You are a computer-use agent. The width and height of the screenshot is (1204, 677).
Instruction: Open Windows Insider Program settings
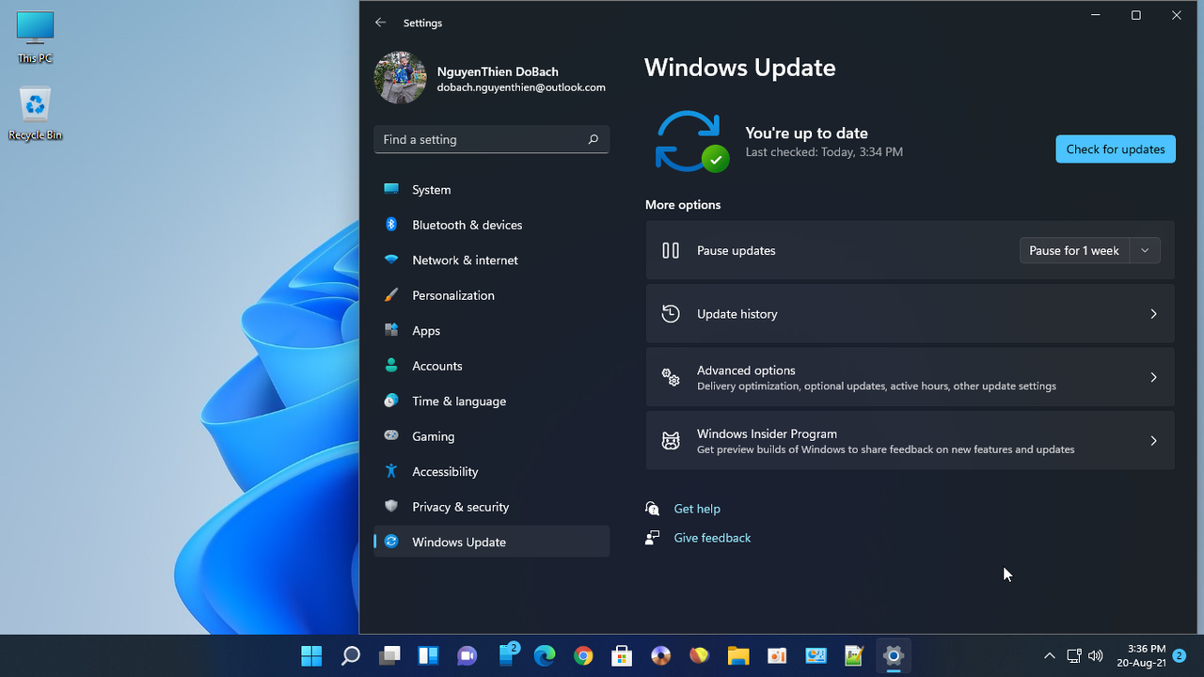pos(910,440)
